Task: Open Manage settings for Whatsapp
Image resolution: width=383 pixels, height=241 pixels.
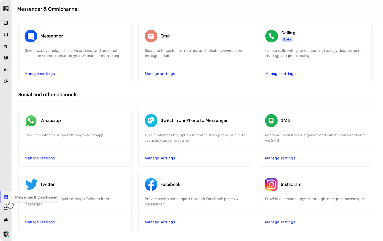Action: pyautogui.click(x=40, y=158)
